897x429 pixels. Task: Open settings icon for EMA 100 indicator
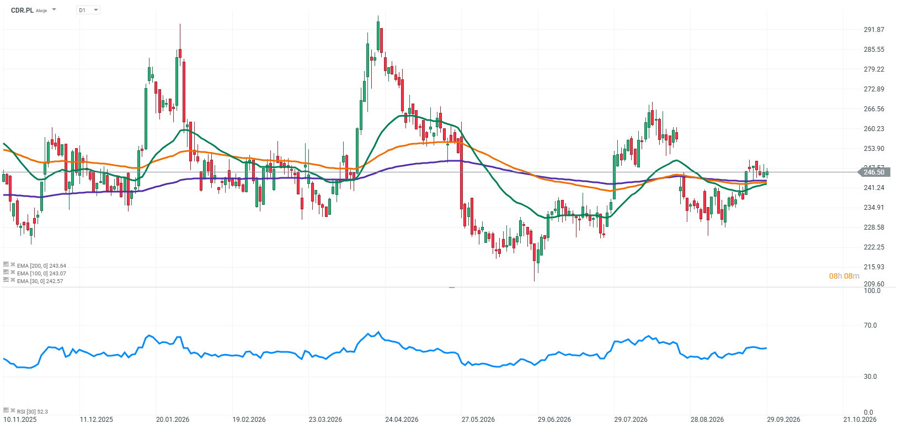coord(6,272)
